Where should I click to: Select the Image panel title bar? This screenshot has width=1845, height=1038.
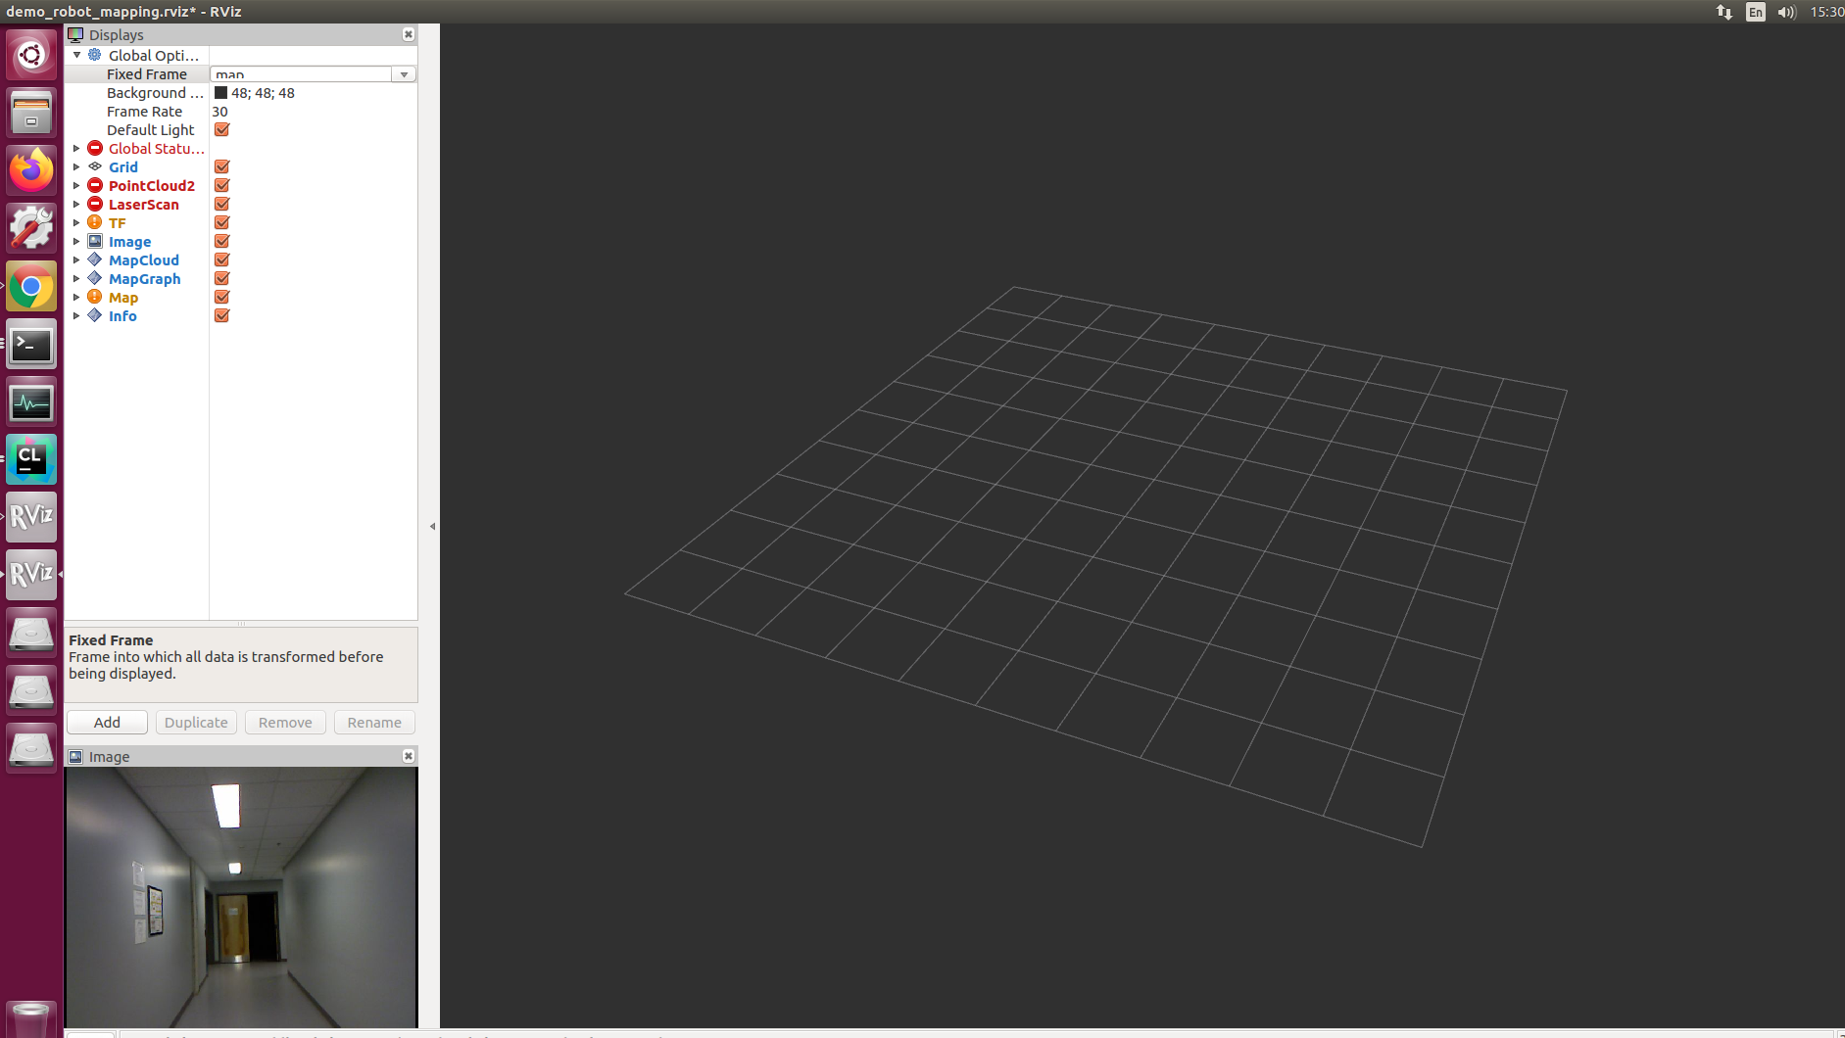point(110,756)
